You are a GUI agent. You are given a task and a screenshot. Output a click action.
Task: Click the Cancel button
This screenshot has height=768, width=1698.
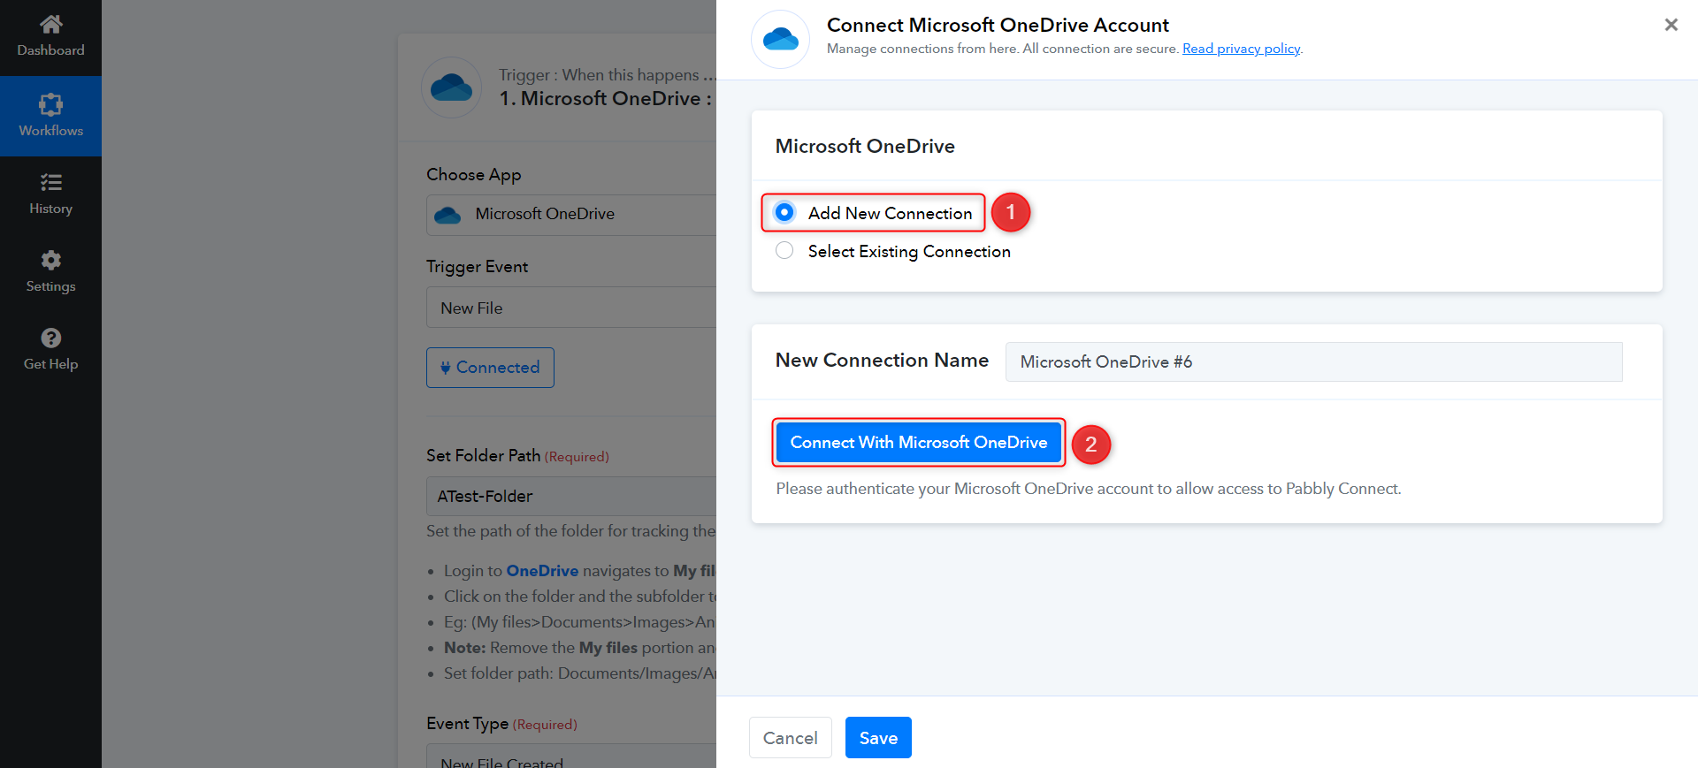pos(790,738)
